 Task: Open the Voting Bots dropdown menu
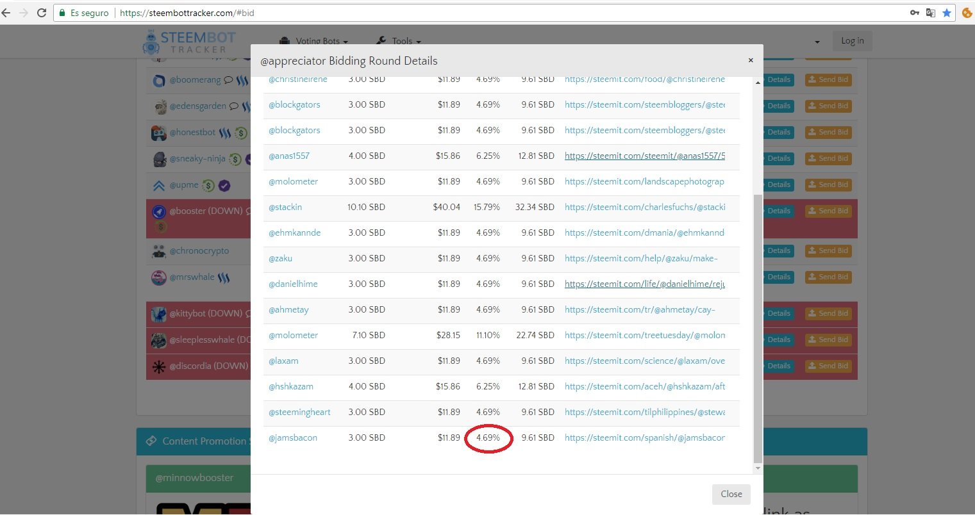coord(315,41)
